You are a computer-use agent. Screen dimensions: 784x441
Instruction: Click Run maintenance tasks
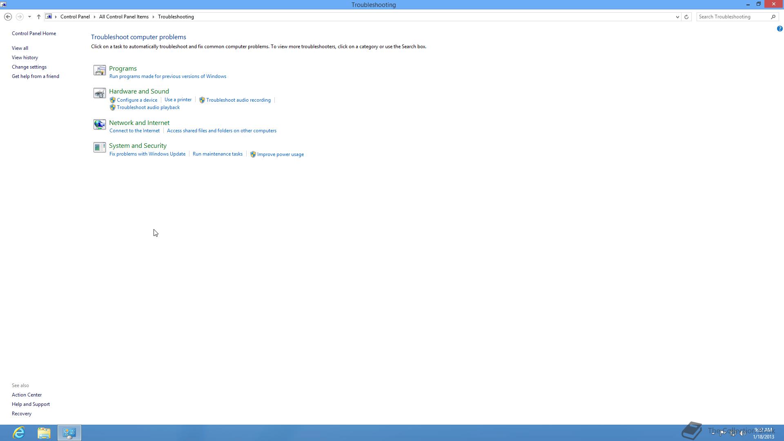coord(218,154)
